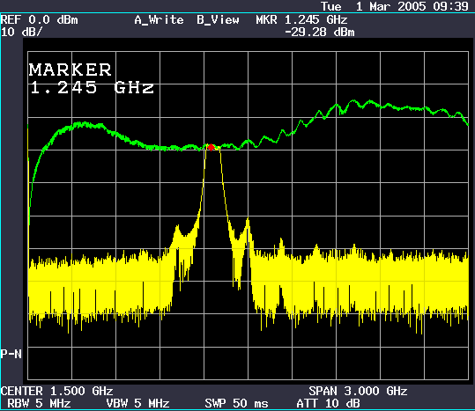Click the SWP 50 ms sweep time

click(236, 403)
